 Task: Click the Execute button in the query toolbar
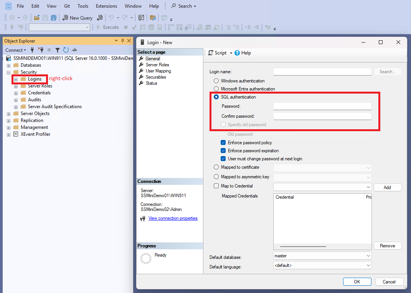click(108, 27)
